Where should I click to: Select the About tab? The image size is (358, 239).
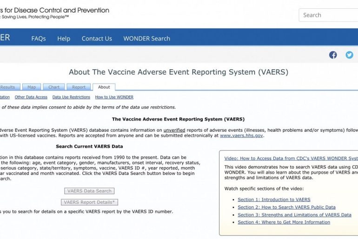pos(104,87)
